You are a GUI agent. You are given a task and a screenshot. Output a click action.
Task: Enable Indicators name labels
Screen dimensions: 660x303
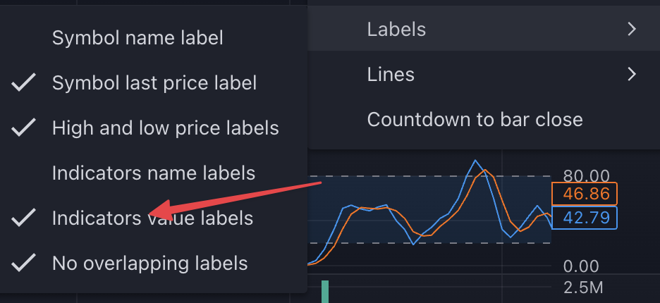(x=154, y=173)
